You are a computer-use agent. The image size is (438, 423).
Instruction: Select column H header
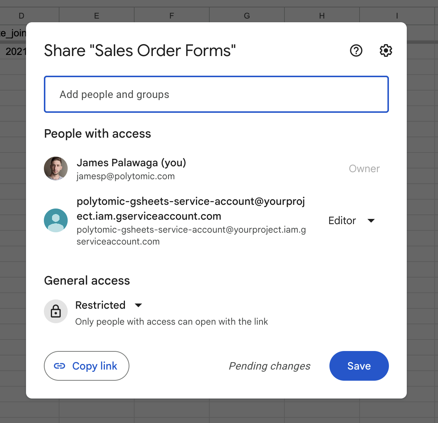click(x=322, y=15)
